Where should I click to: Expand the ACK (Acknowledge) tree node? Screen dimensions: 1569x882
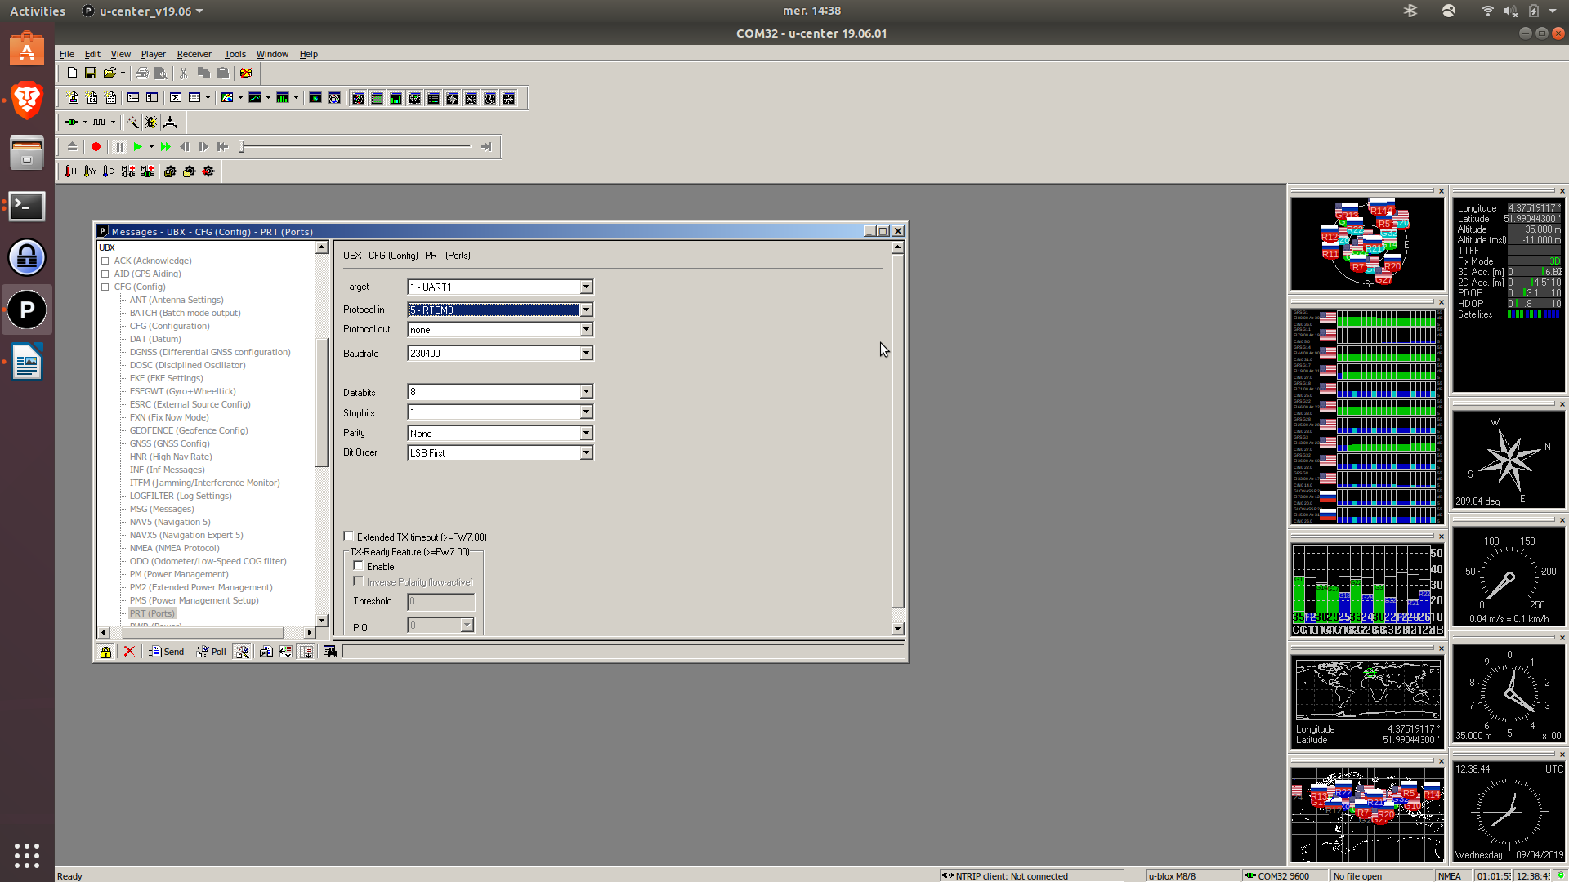[105, 261]
